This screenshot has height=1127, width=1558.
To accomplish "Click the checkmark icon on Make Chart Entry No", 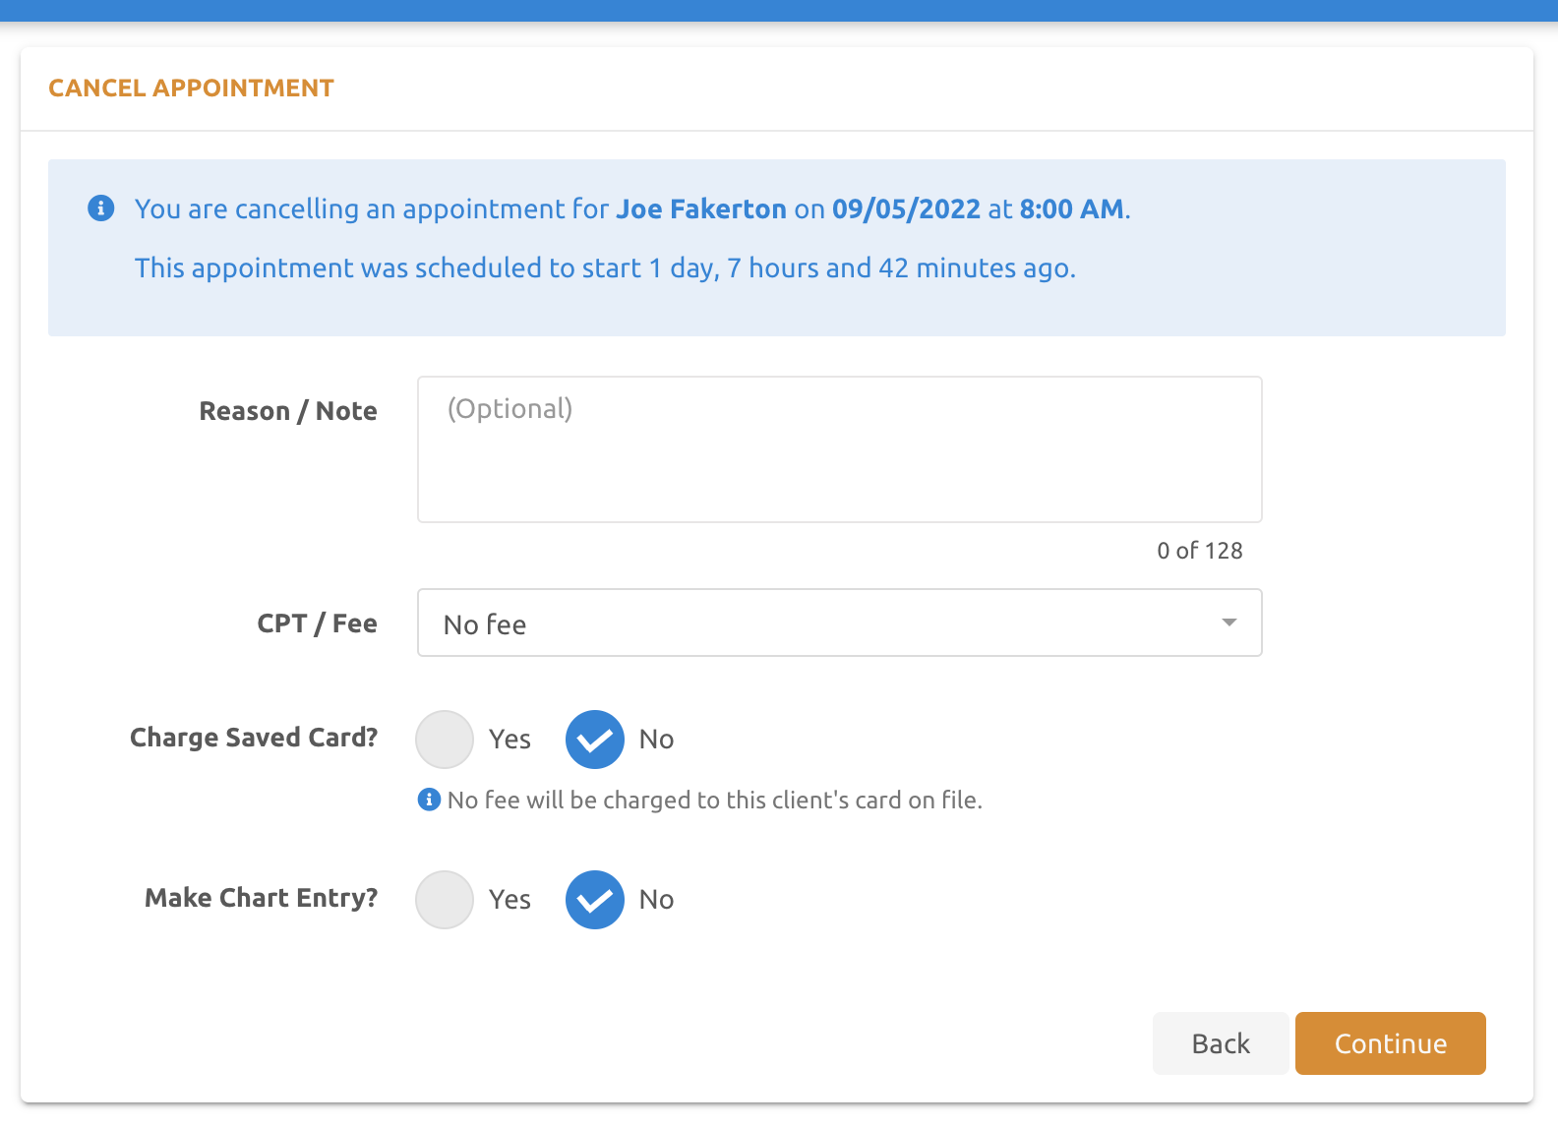I will 594,899.
